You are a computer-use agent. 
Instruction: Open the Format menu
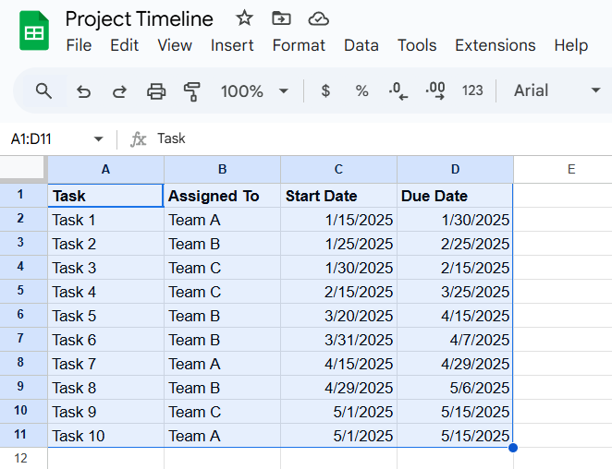coord(299,45)
